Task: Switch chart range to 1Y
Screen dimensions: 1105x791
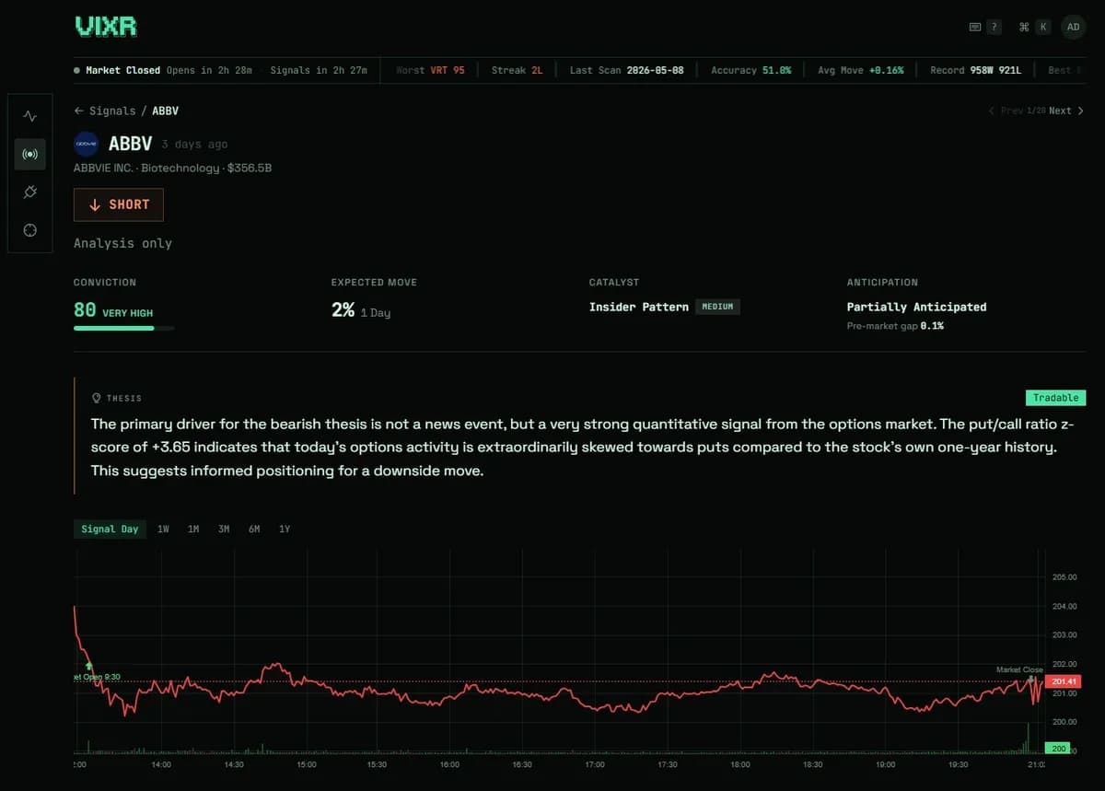Action: [285, 529]
